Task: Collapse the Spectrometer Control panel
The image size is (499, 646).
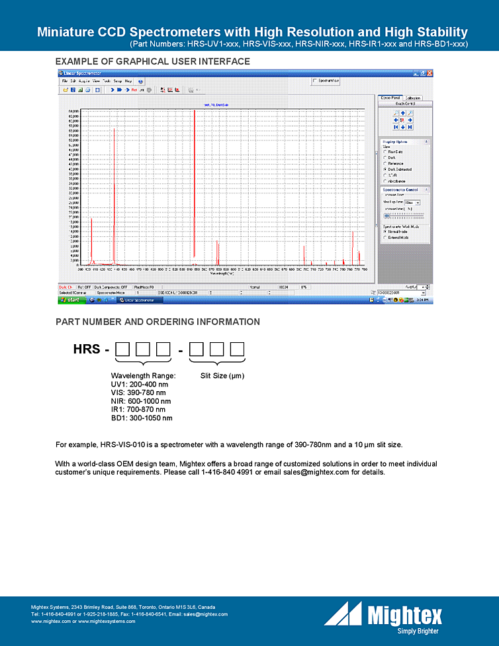Action: tap(426, 189)
